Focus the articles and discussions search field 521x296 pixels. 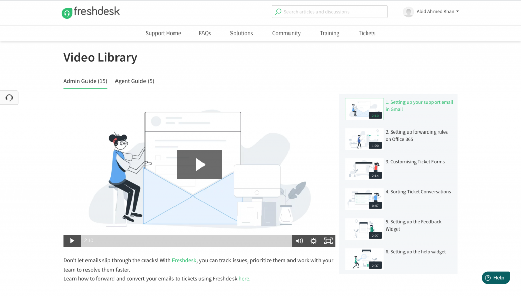click(329, 12)
